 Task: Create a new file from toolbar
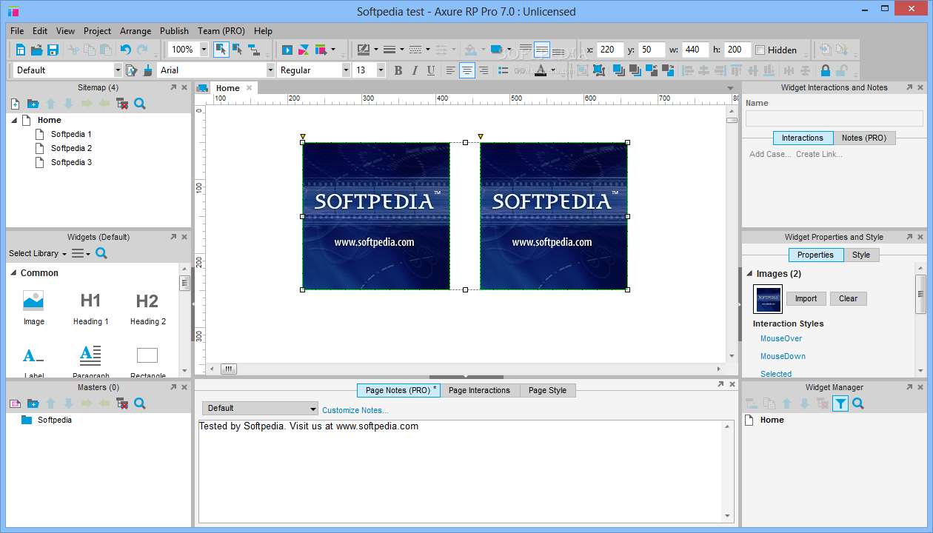click(x=21, y=50)
